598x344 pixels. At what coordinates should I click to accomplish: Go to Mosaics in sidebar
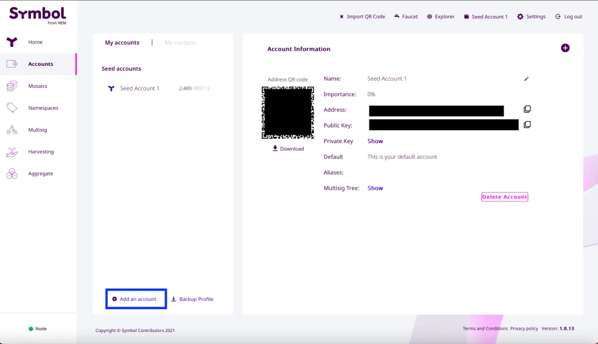pos(38,86)
